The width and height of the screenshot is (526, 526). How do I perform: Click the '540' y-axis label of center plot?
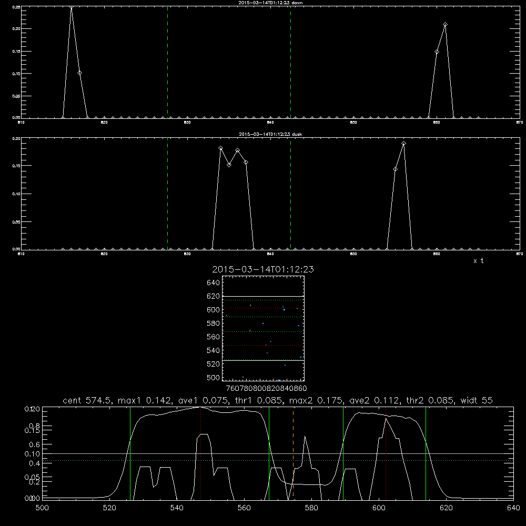point(213,350)
